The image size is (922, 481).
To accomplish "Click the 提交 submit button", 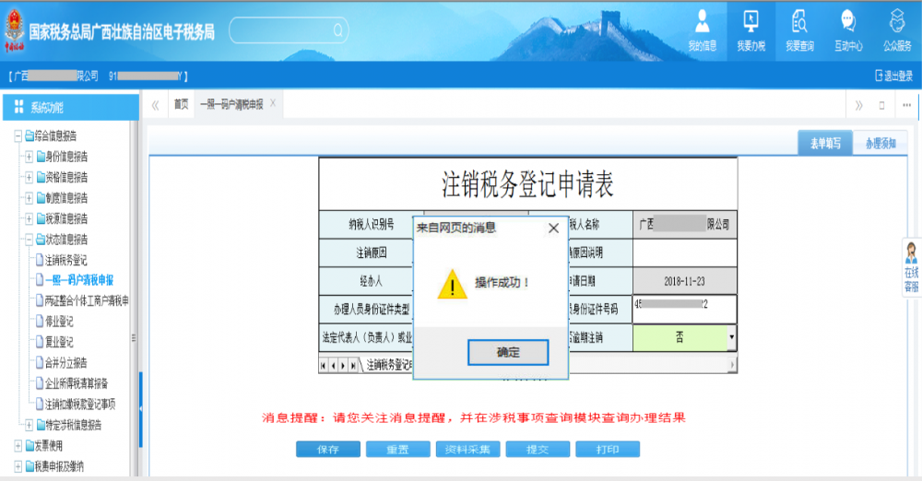I will [537, 450].
